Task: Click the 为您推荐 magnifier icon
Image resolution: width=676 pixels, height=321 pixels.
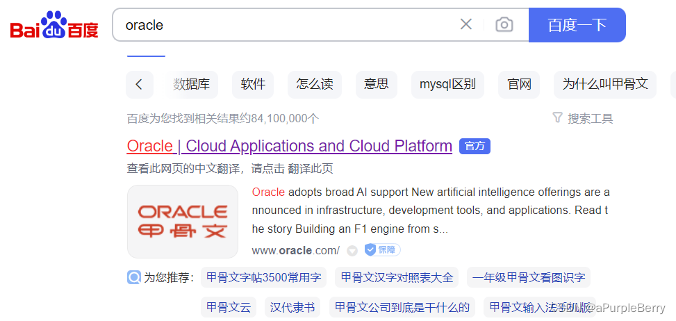Action: pyautogui.click(x=133, y=277)
